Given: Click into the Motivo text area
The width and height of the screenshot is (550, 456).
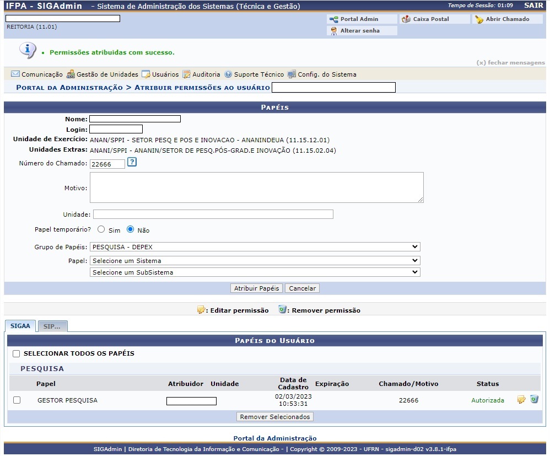Looking at the screenshot, I should coord(257,187).
